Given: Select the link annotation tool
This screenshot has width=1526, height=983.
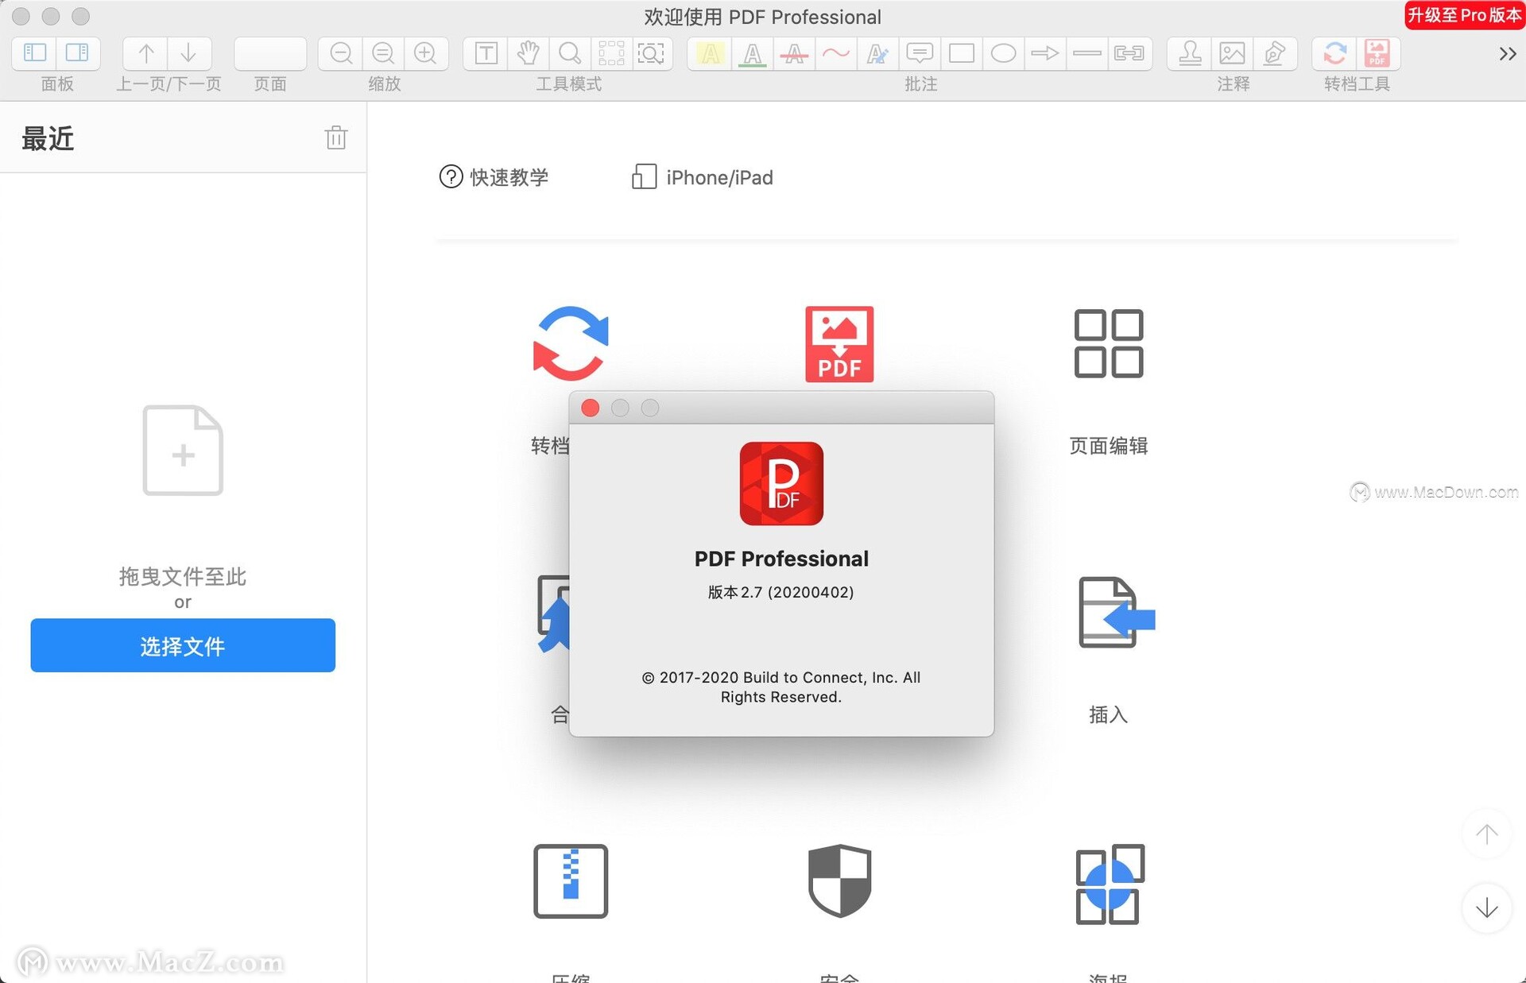Looking at the screenshot, I should click(1129, 53).
